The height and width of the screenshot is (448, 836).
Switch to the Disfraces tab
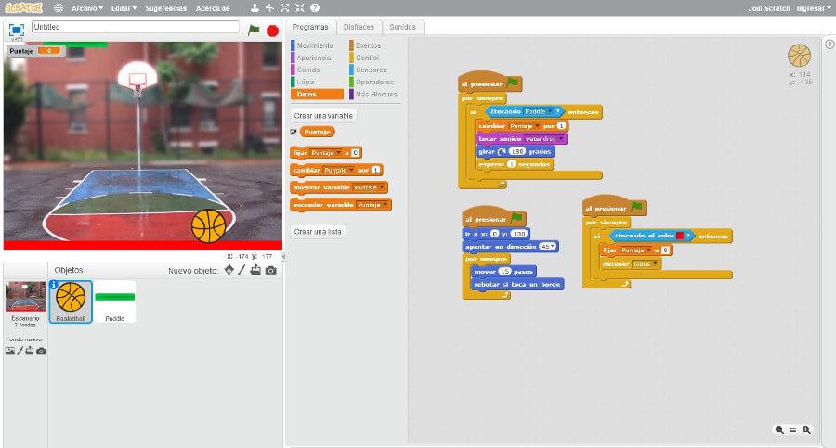pyautogui.click(x=359, y=27)
